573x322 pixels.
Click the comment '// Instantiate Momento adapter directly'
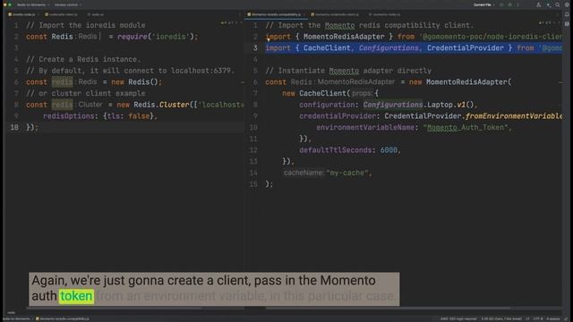(348, 71)
